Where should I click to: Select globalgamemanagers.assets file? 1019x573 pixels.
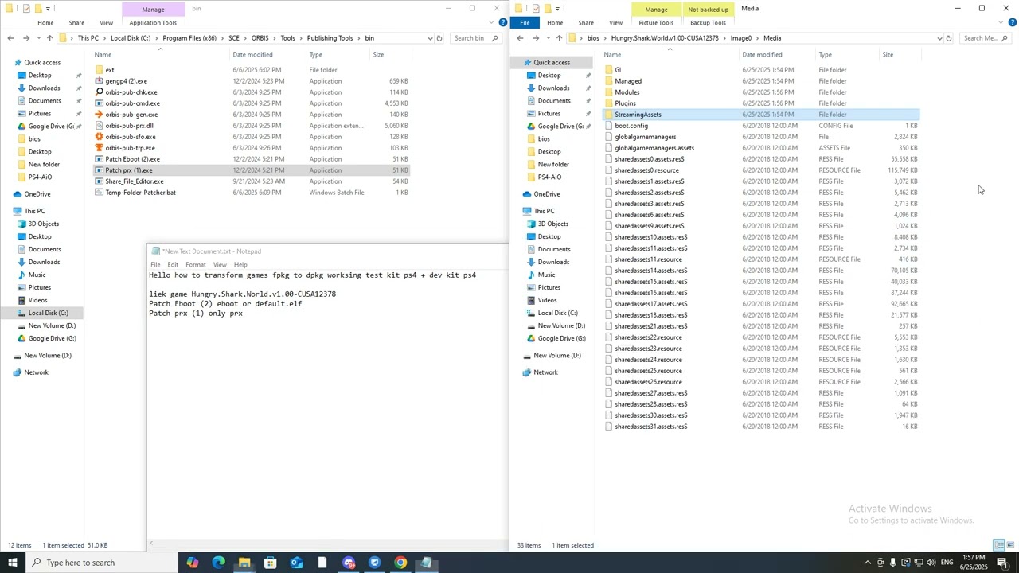coord(654,148)
